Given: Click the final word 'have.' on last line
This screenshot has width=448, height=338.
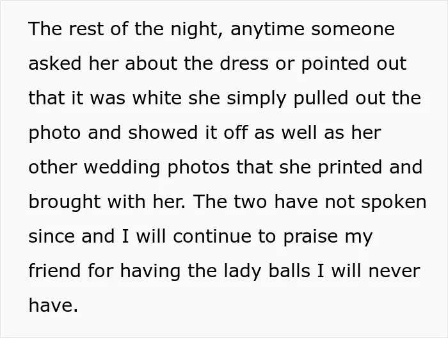Looking at the screenshot, I should click(53, 305).
